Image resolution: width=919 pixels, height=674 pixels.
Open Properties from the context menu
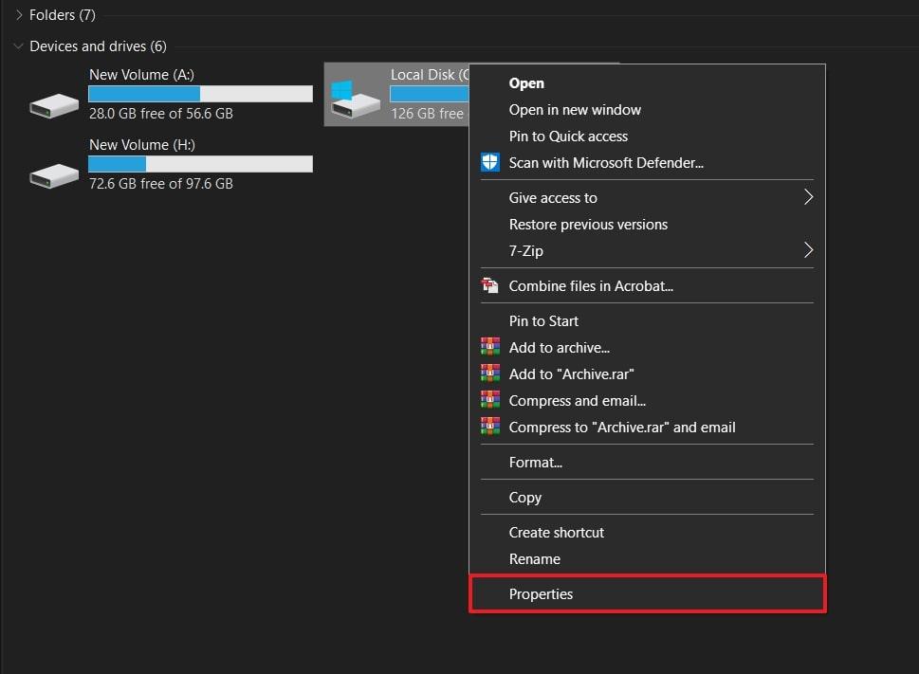pos(542,594)
